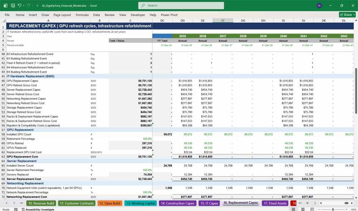
Task: Open the Draw ribbon tab
Action: (x=45, y=15)
